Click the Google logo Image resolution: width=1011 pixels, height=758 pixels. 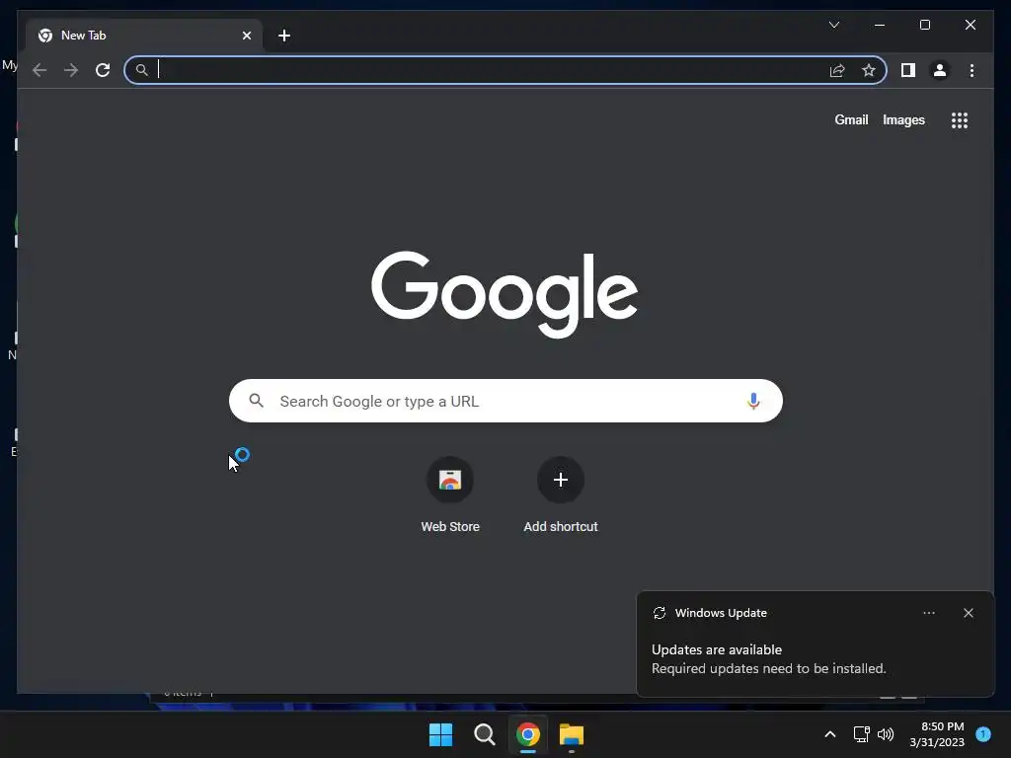pos(505,294)
